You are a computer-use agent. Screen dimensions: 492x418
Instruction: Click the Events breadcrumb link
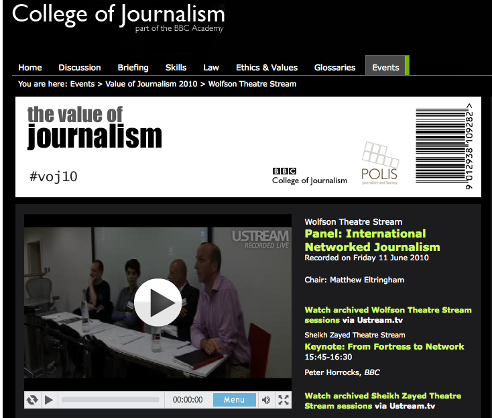coord(82,84)
